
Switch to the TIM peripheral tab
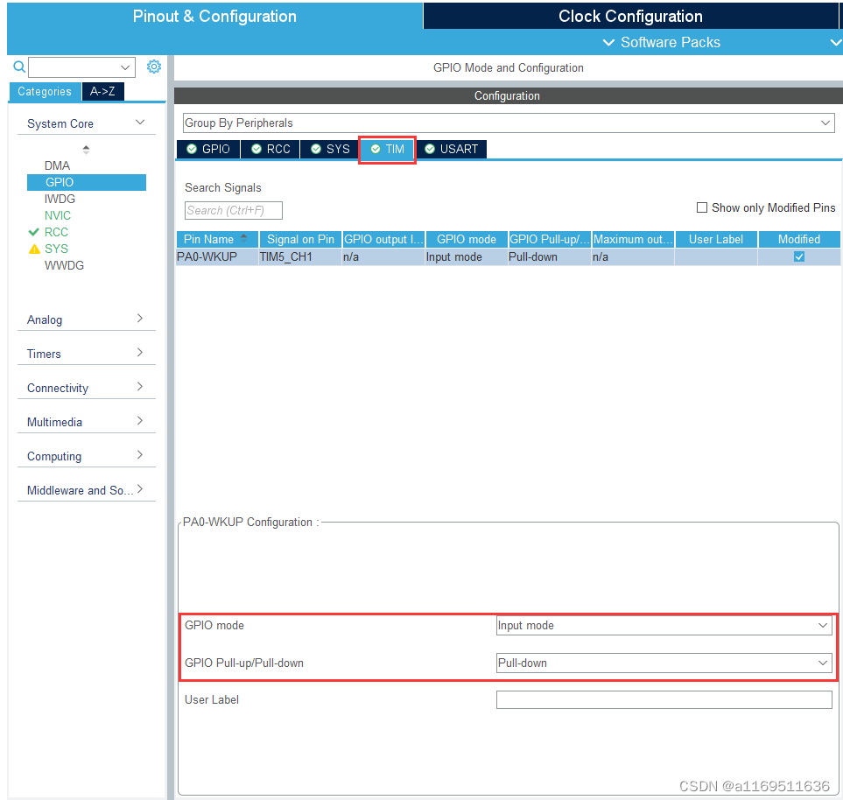tap(387, 149)
